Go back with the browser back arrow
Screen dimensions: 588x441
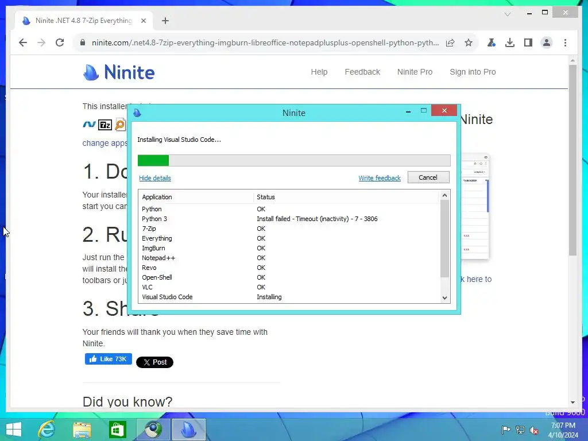pyautogui.click(x=23, y=42)
